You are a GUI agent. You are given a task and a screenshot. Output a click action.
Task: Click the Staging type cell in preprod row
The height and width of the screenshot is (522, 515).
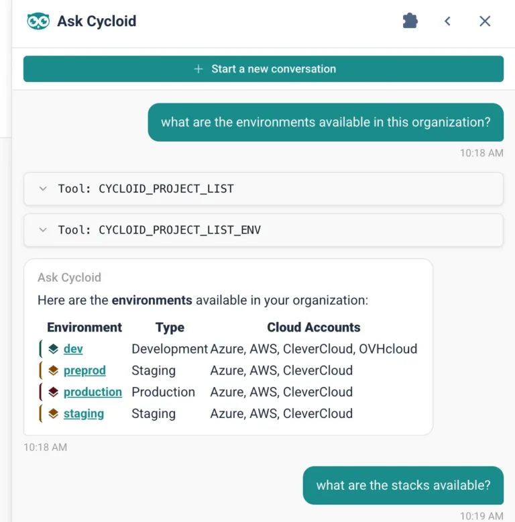click(154, 370)
